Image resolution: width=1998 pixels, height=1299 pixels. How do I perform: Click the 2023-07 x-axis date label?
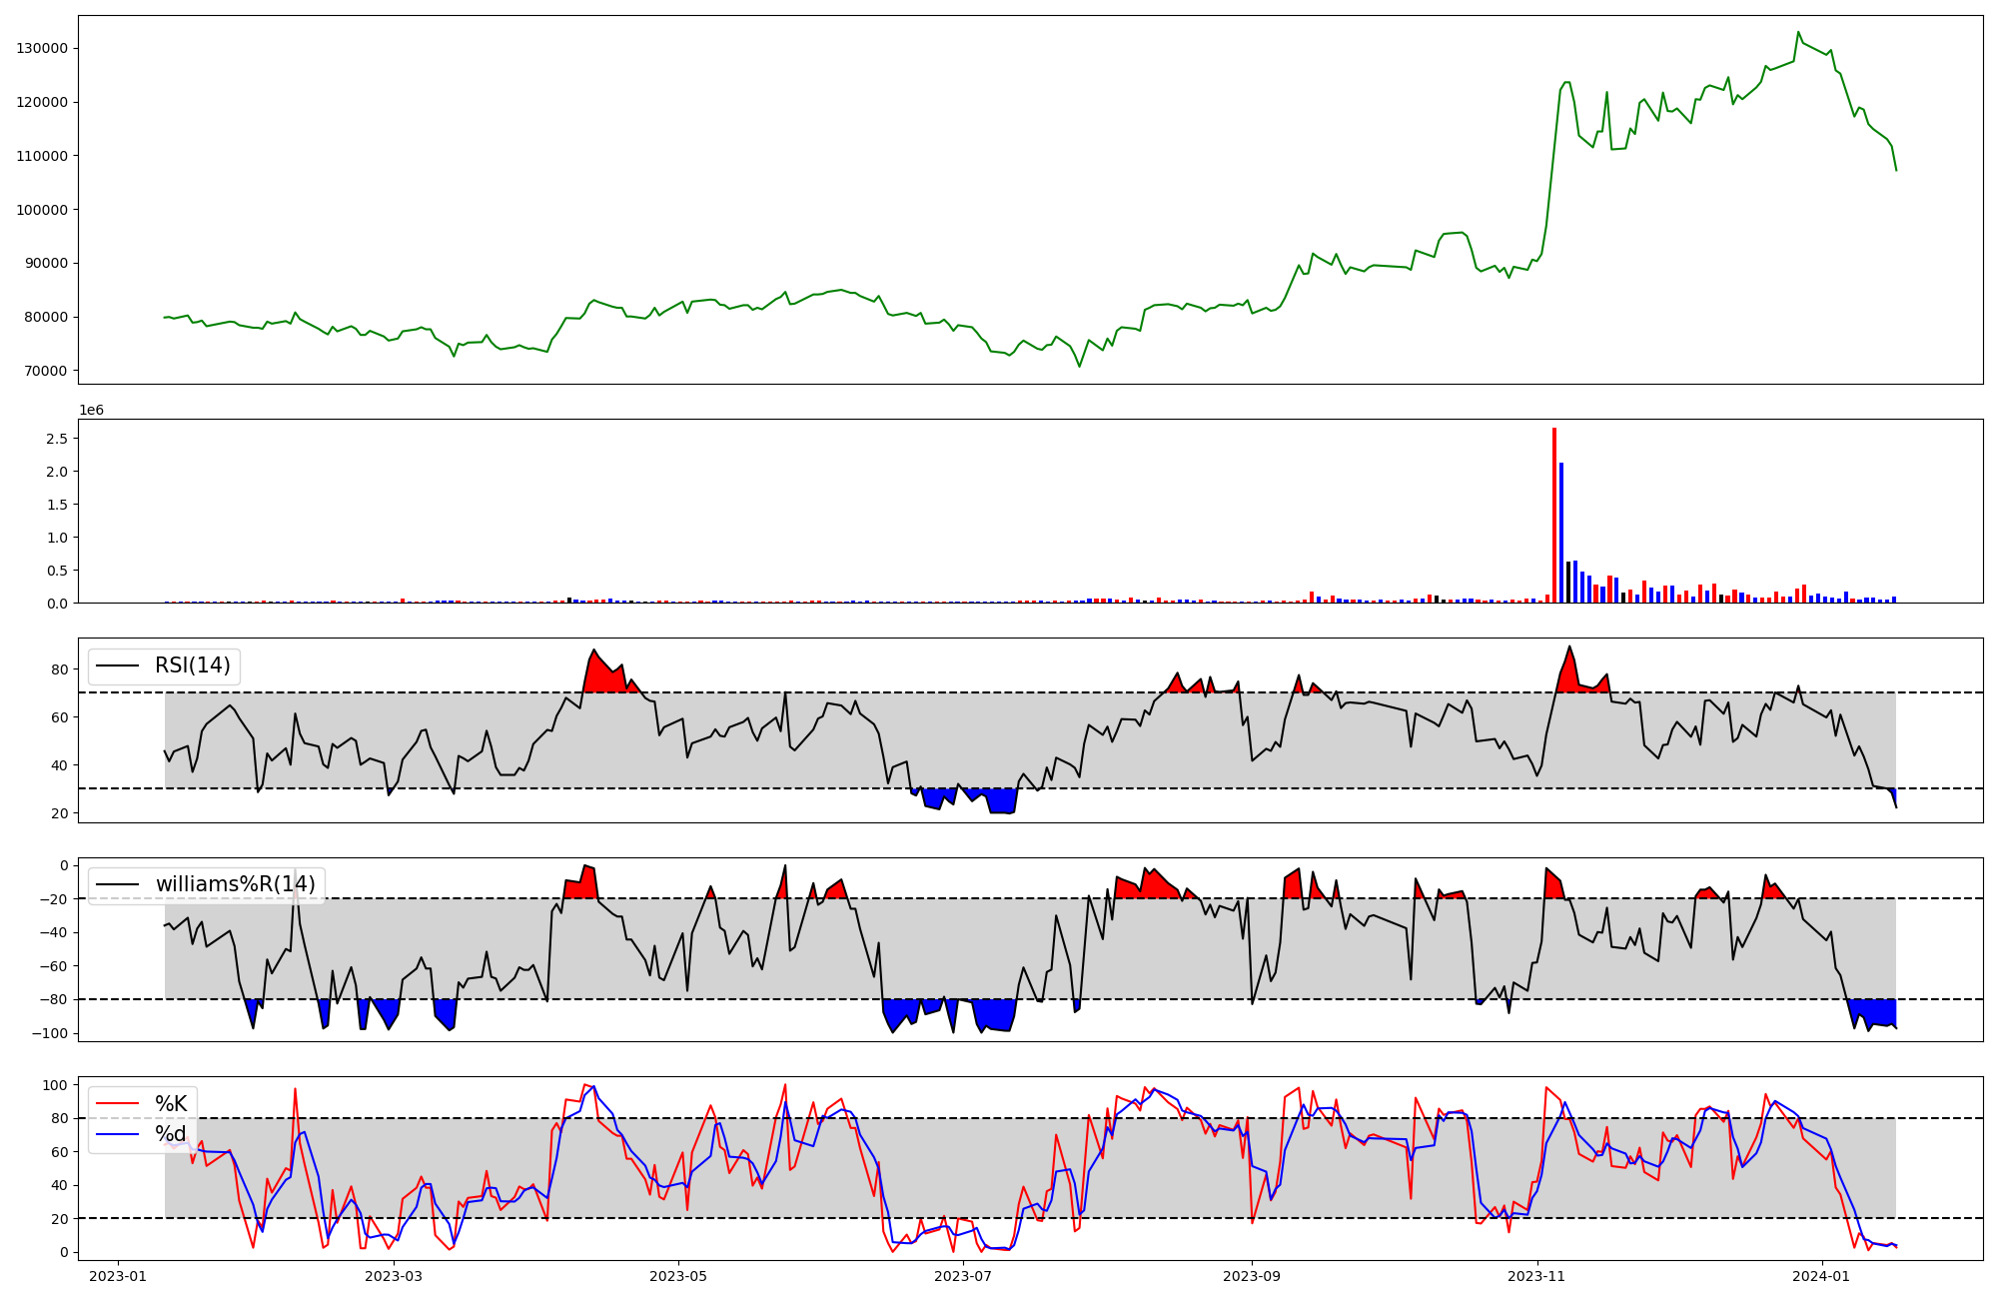point(963,1276)
